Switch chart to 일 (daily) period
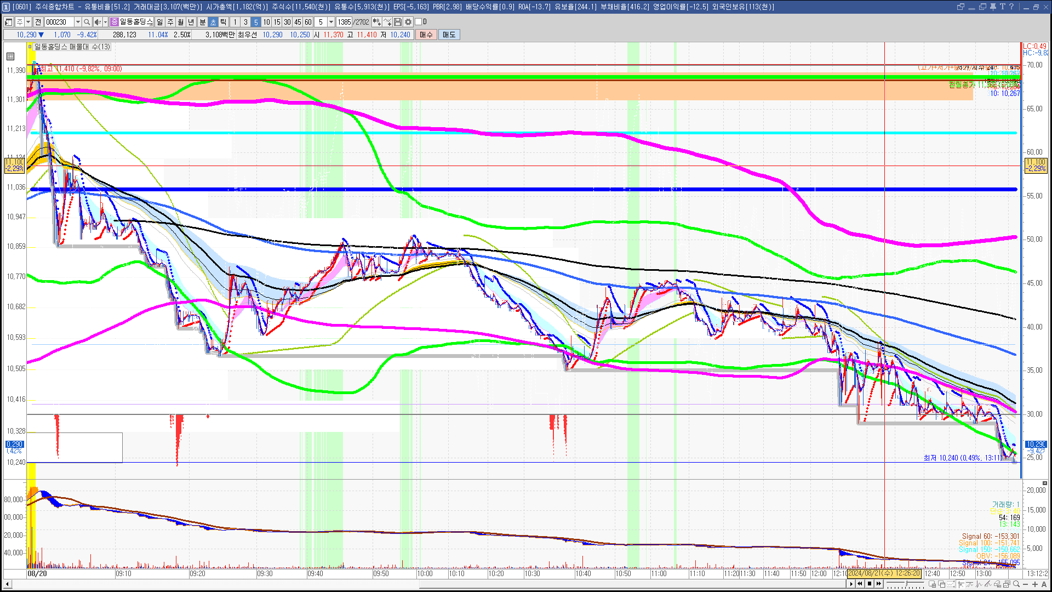Viewport: 1052px width, 592px height. (x=159, y=22)
